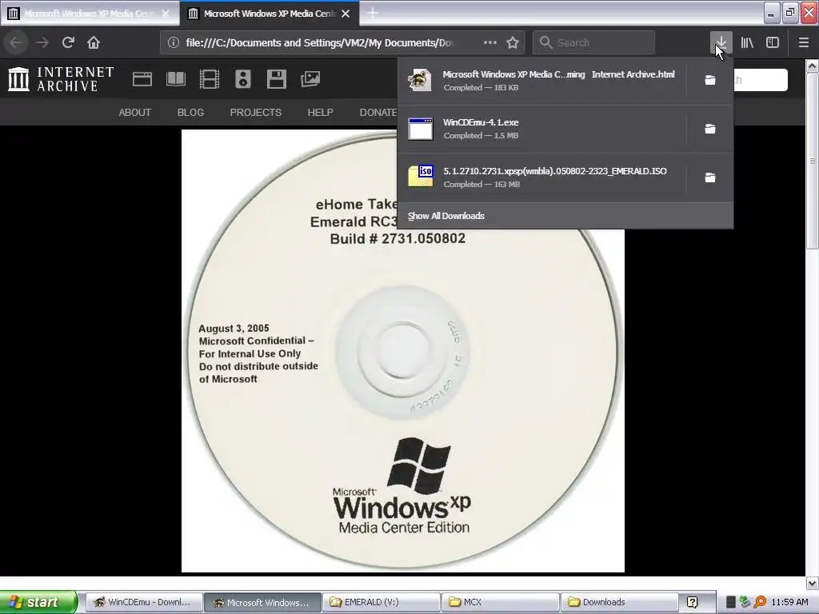The image size is (819, 614).
Task: Click the taskbar help question mark icon
Action: click(x=692, y=602)
